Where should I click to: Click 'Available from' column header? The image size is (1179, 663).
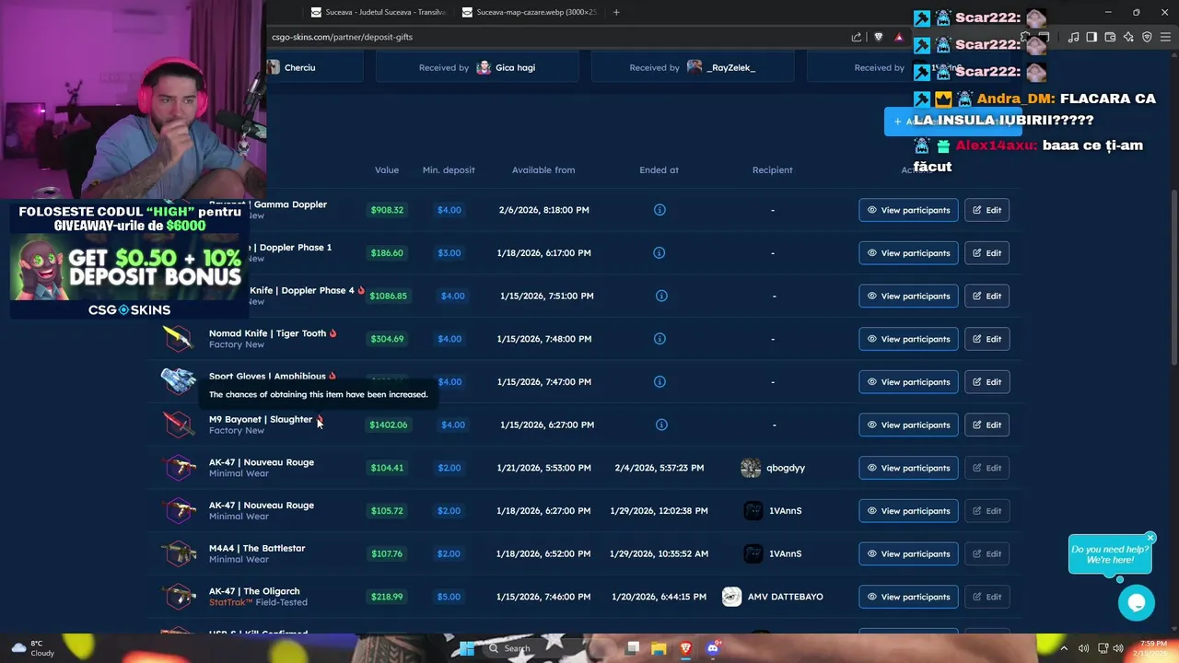click(x=543, y=169)
